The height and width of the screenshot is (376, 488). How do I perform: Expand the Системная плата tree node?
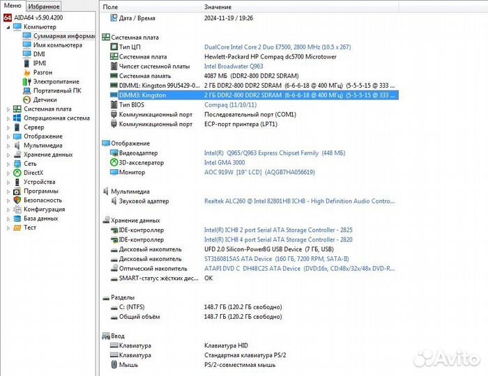tap(8, 109)
